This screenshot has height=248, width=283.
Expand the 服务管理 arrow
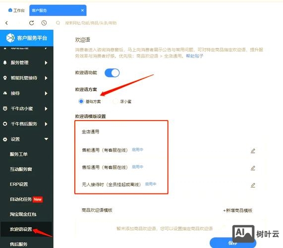click(46, 62)
